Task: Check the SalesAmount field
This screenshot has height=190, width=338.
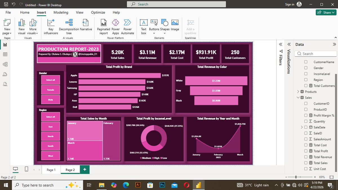Action: [306, 139]
